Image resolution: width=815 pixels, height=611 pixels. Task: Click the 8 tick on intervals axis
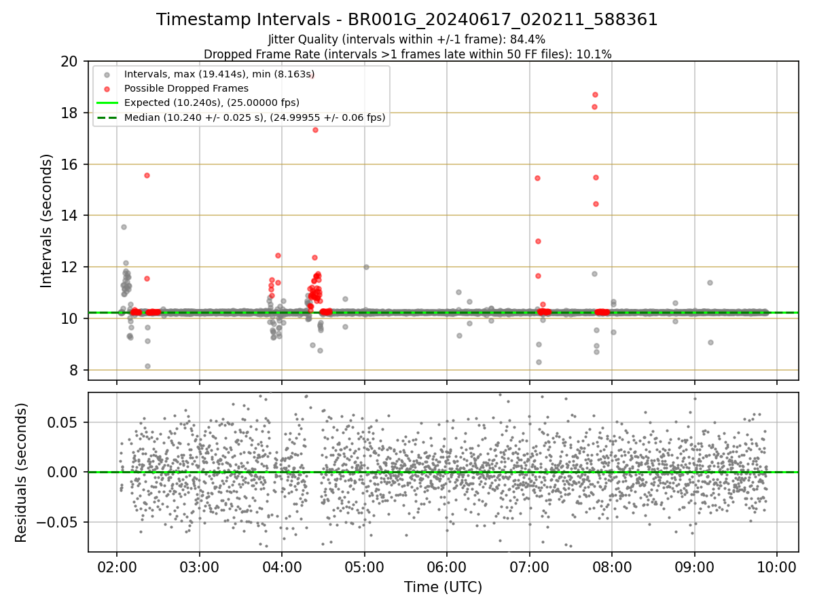pos(73,370)
